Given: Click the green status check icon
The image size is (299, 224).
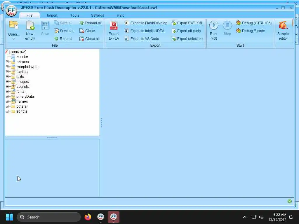Looking at the screenshot, I should point(289,201).
